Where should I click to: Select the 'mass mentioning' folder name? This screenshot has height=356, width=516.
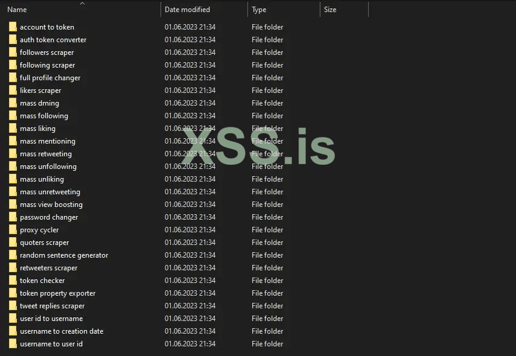click(48, 141)
